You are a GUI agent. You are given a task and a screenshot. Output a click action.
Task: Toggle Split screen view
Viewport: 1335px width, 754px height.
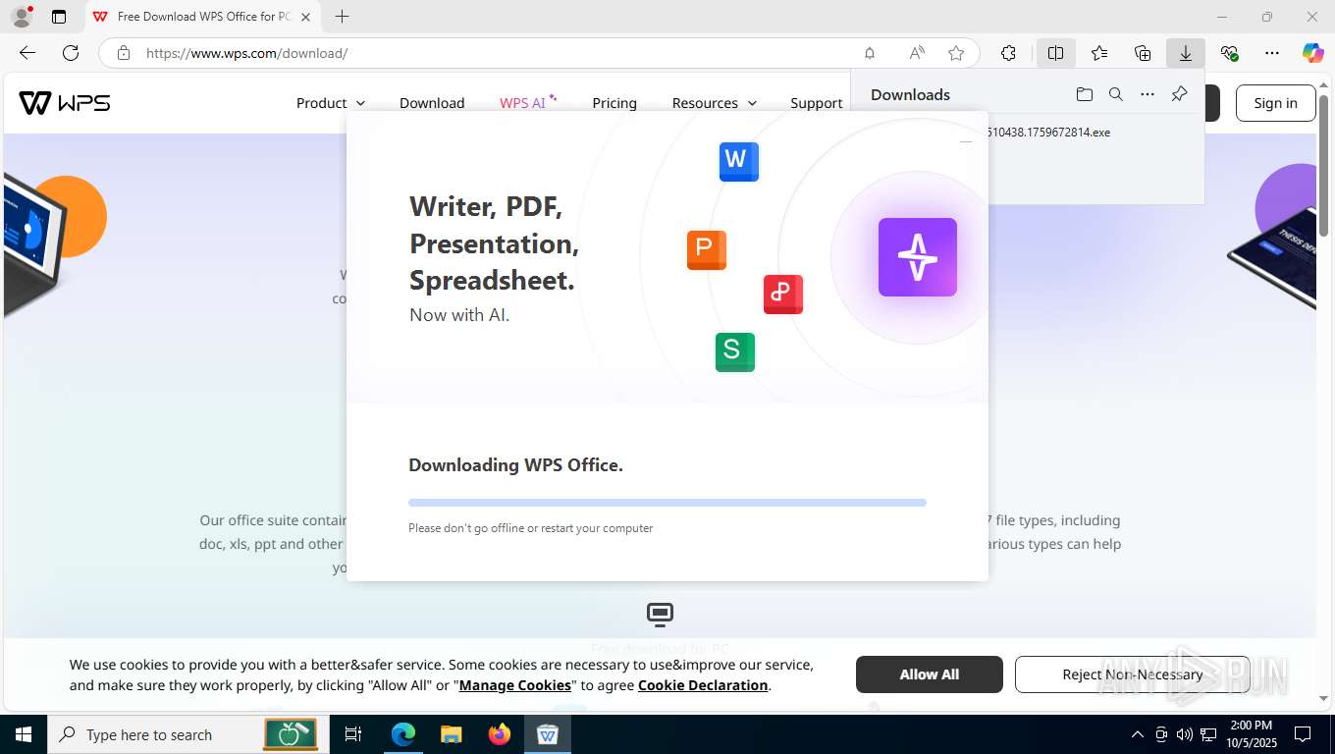1055,53
